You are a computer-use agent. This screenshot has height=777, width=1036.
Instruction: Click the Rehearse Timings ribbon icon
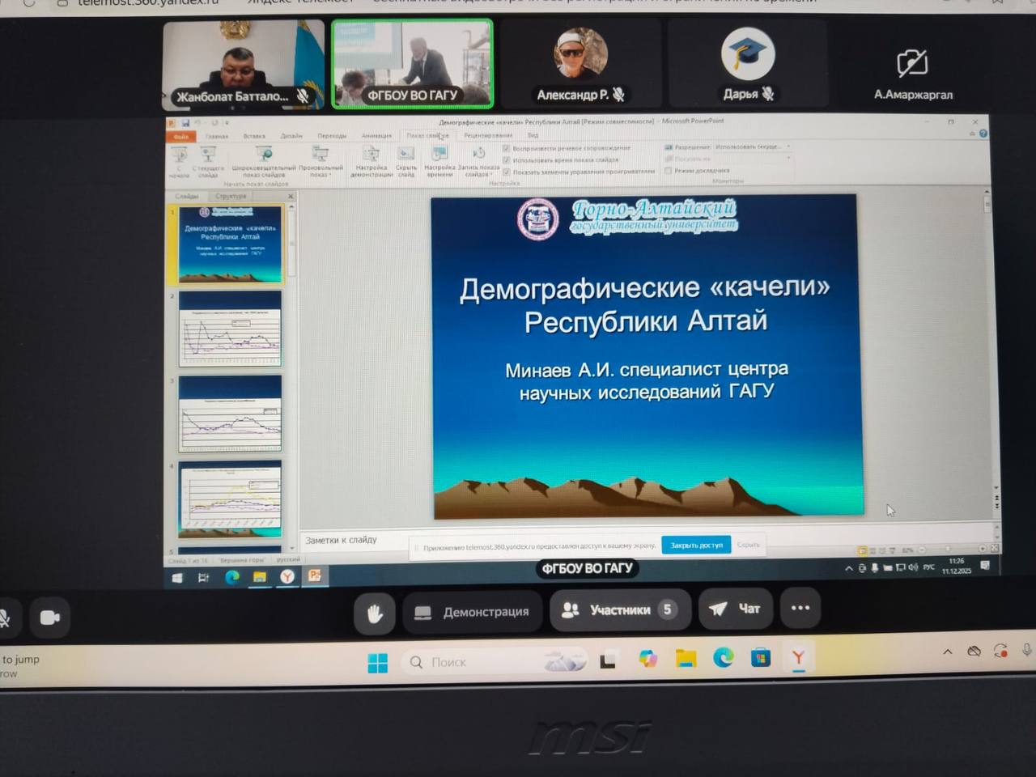(x=439, y=159)
